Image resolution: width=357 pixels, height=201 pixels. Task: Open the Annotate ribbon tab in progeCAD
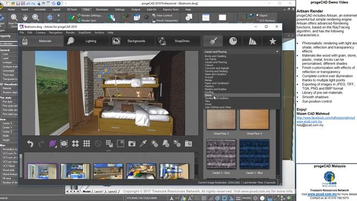40,9
